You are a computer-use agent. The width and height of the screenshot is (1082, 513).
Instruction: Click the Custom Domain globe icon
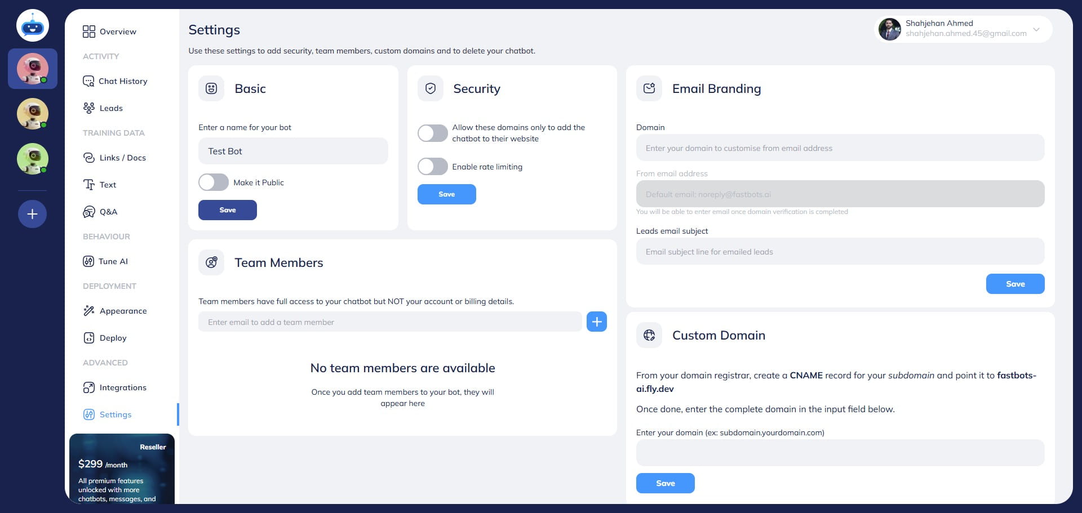649,335
